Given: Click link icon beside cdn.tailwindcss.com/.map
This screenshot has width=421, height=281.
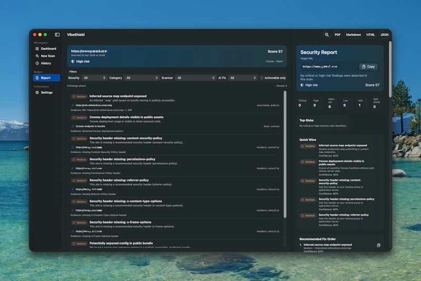Looking at the screenshot, I should 73,105.
